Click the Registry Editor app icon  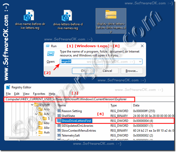[x=8, y=87]
